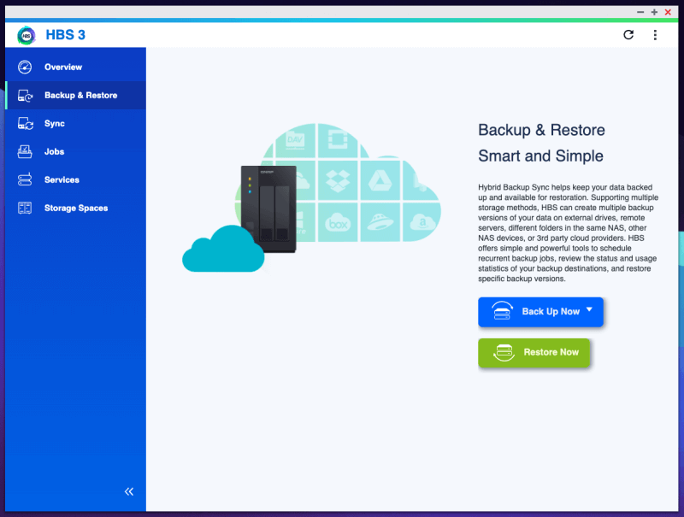Collapse the sidebar with the double chevron

pos(129,491)
